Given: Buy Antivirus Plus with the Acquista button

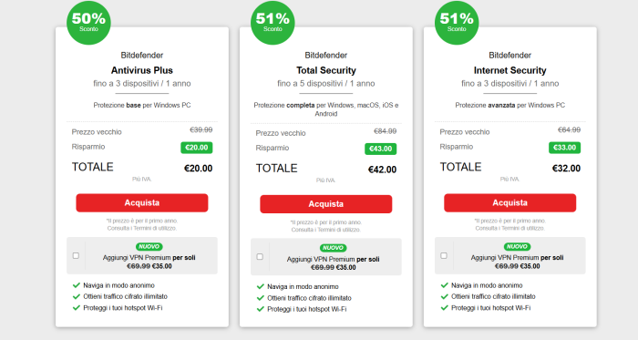Looking at the screenshot, I should (142, 202).
